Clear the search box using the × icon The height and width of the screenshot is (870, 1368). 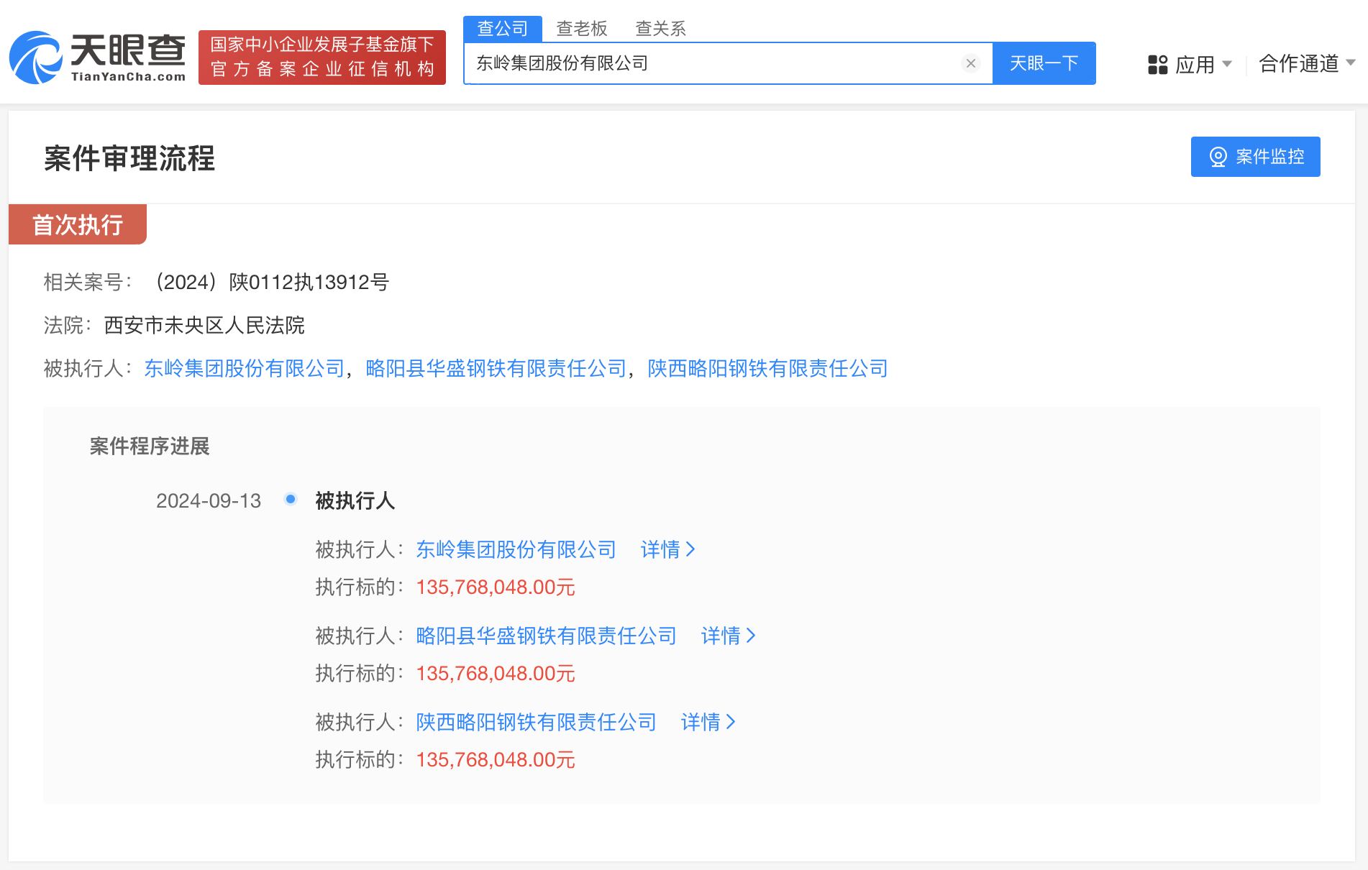970,63
